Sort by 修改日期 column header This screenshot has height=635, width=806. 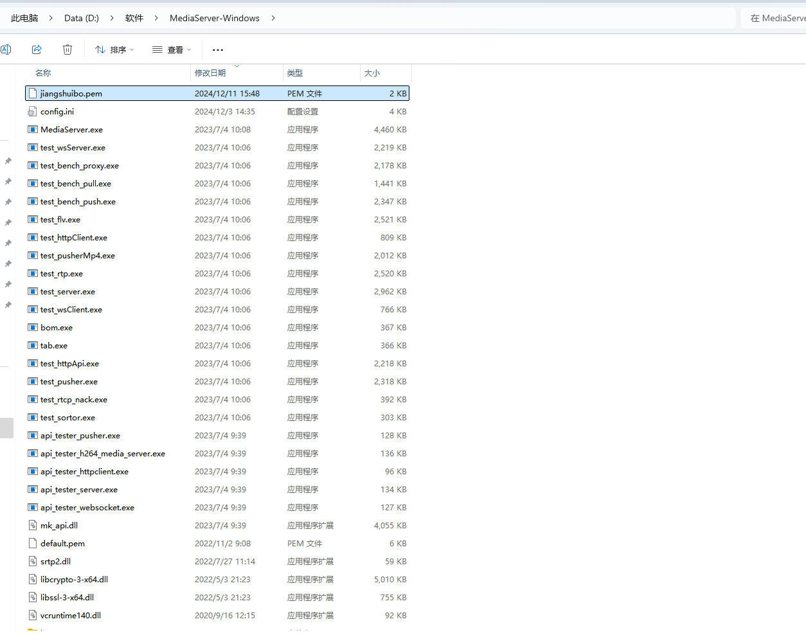pyautogui.click(x=210, y=73)
